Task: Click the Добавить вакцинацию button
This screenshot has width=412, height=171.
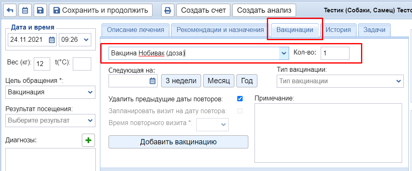Action: tap(178, 142)
